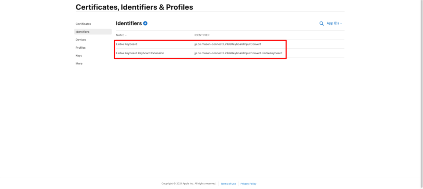Select Identifiers in the sidebar
Image resolution: width=423 pixels, height=189 pixels.
pos(93,32)
